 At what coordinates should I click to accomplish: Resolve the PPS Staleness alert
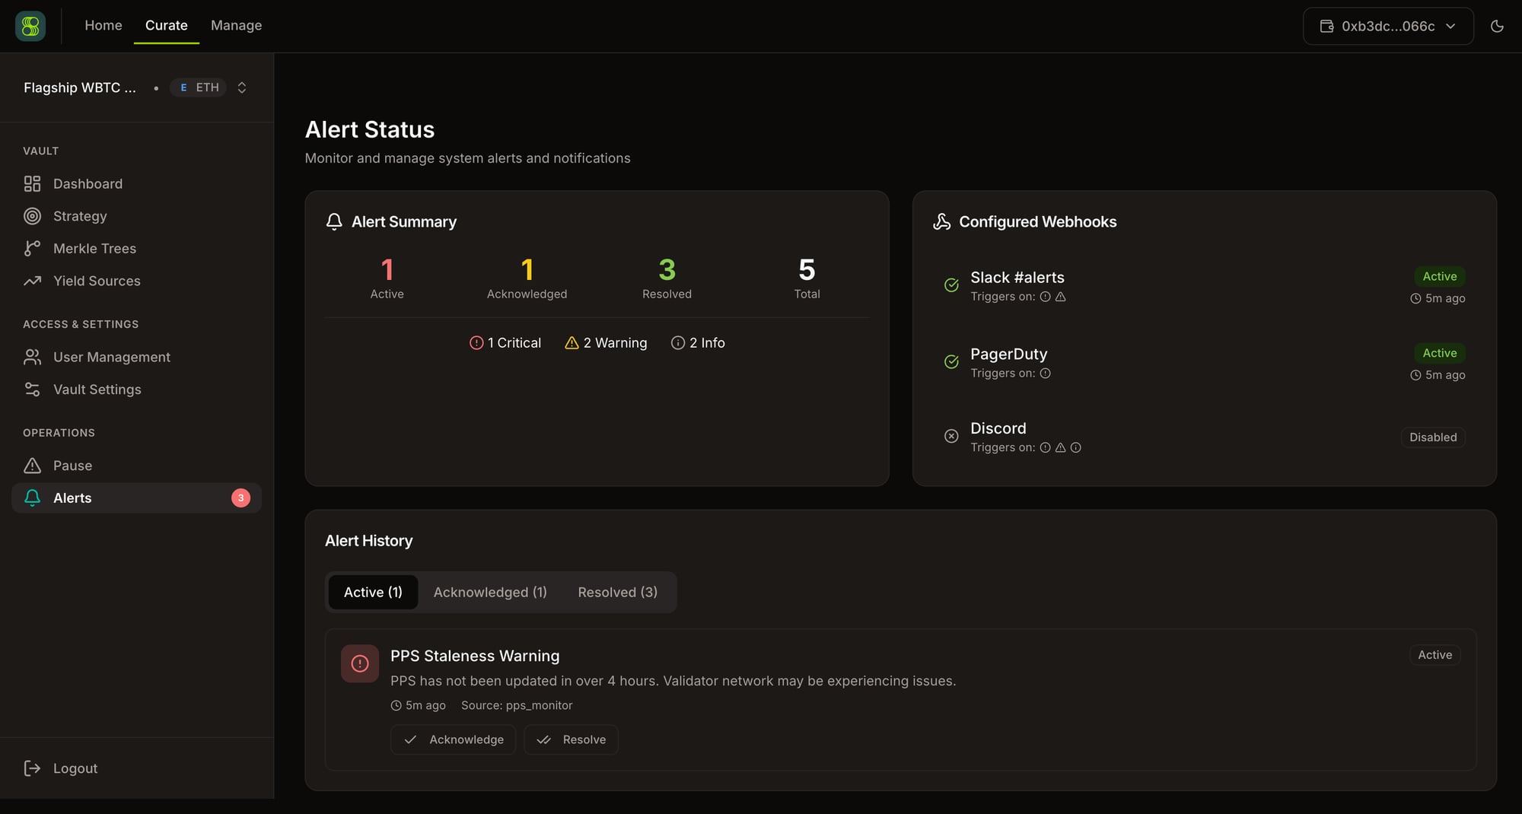coord(571,739)
